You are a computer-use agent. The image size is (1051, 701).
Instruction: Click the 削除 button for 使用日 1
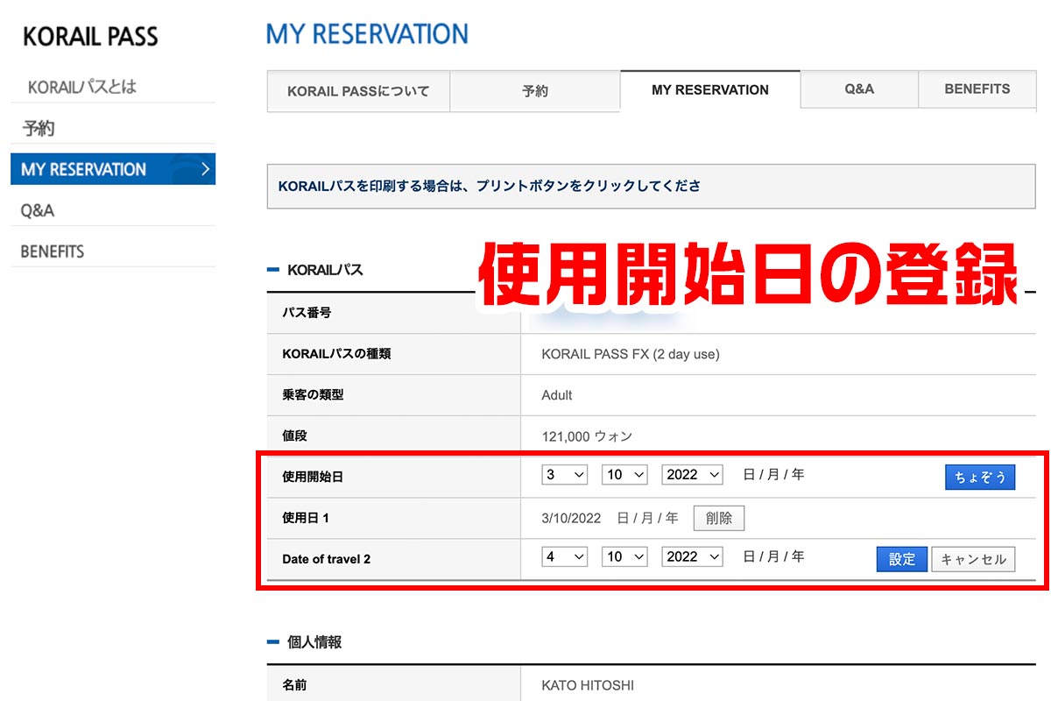[x=719, y=518]
